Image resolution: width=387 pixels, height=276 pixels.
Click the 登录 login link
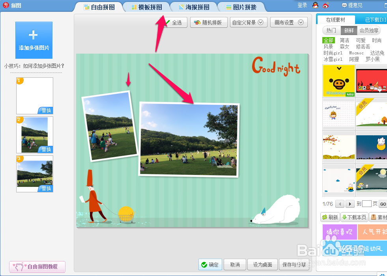302,5
